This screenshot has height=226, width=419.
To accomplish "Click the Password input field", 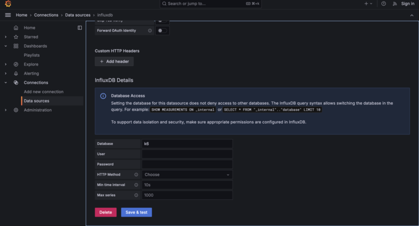I will 187,164.
